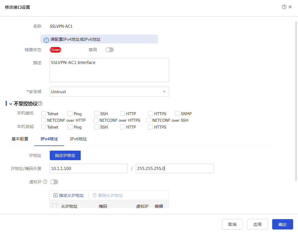
Task: Click the 删除从IP地址 trash icon
Action: [x=95, y=195]
